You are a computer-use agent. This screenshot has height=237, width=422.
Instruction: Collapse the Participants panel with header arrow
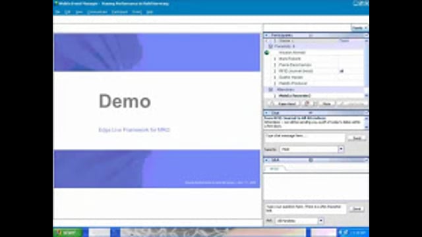click(266, 35)
